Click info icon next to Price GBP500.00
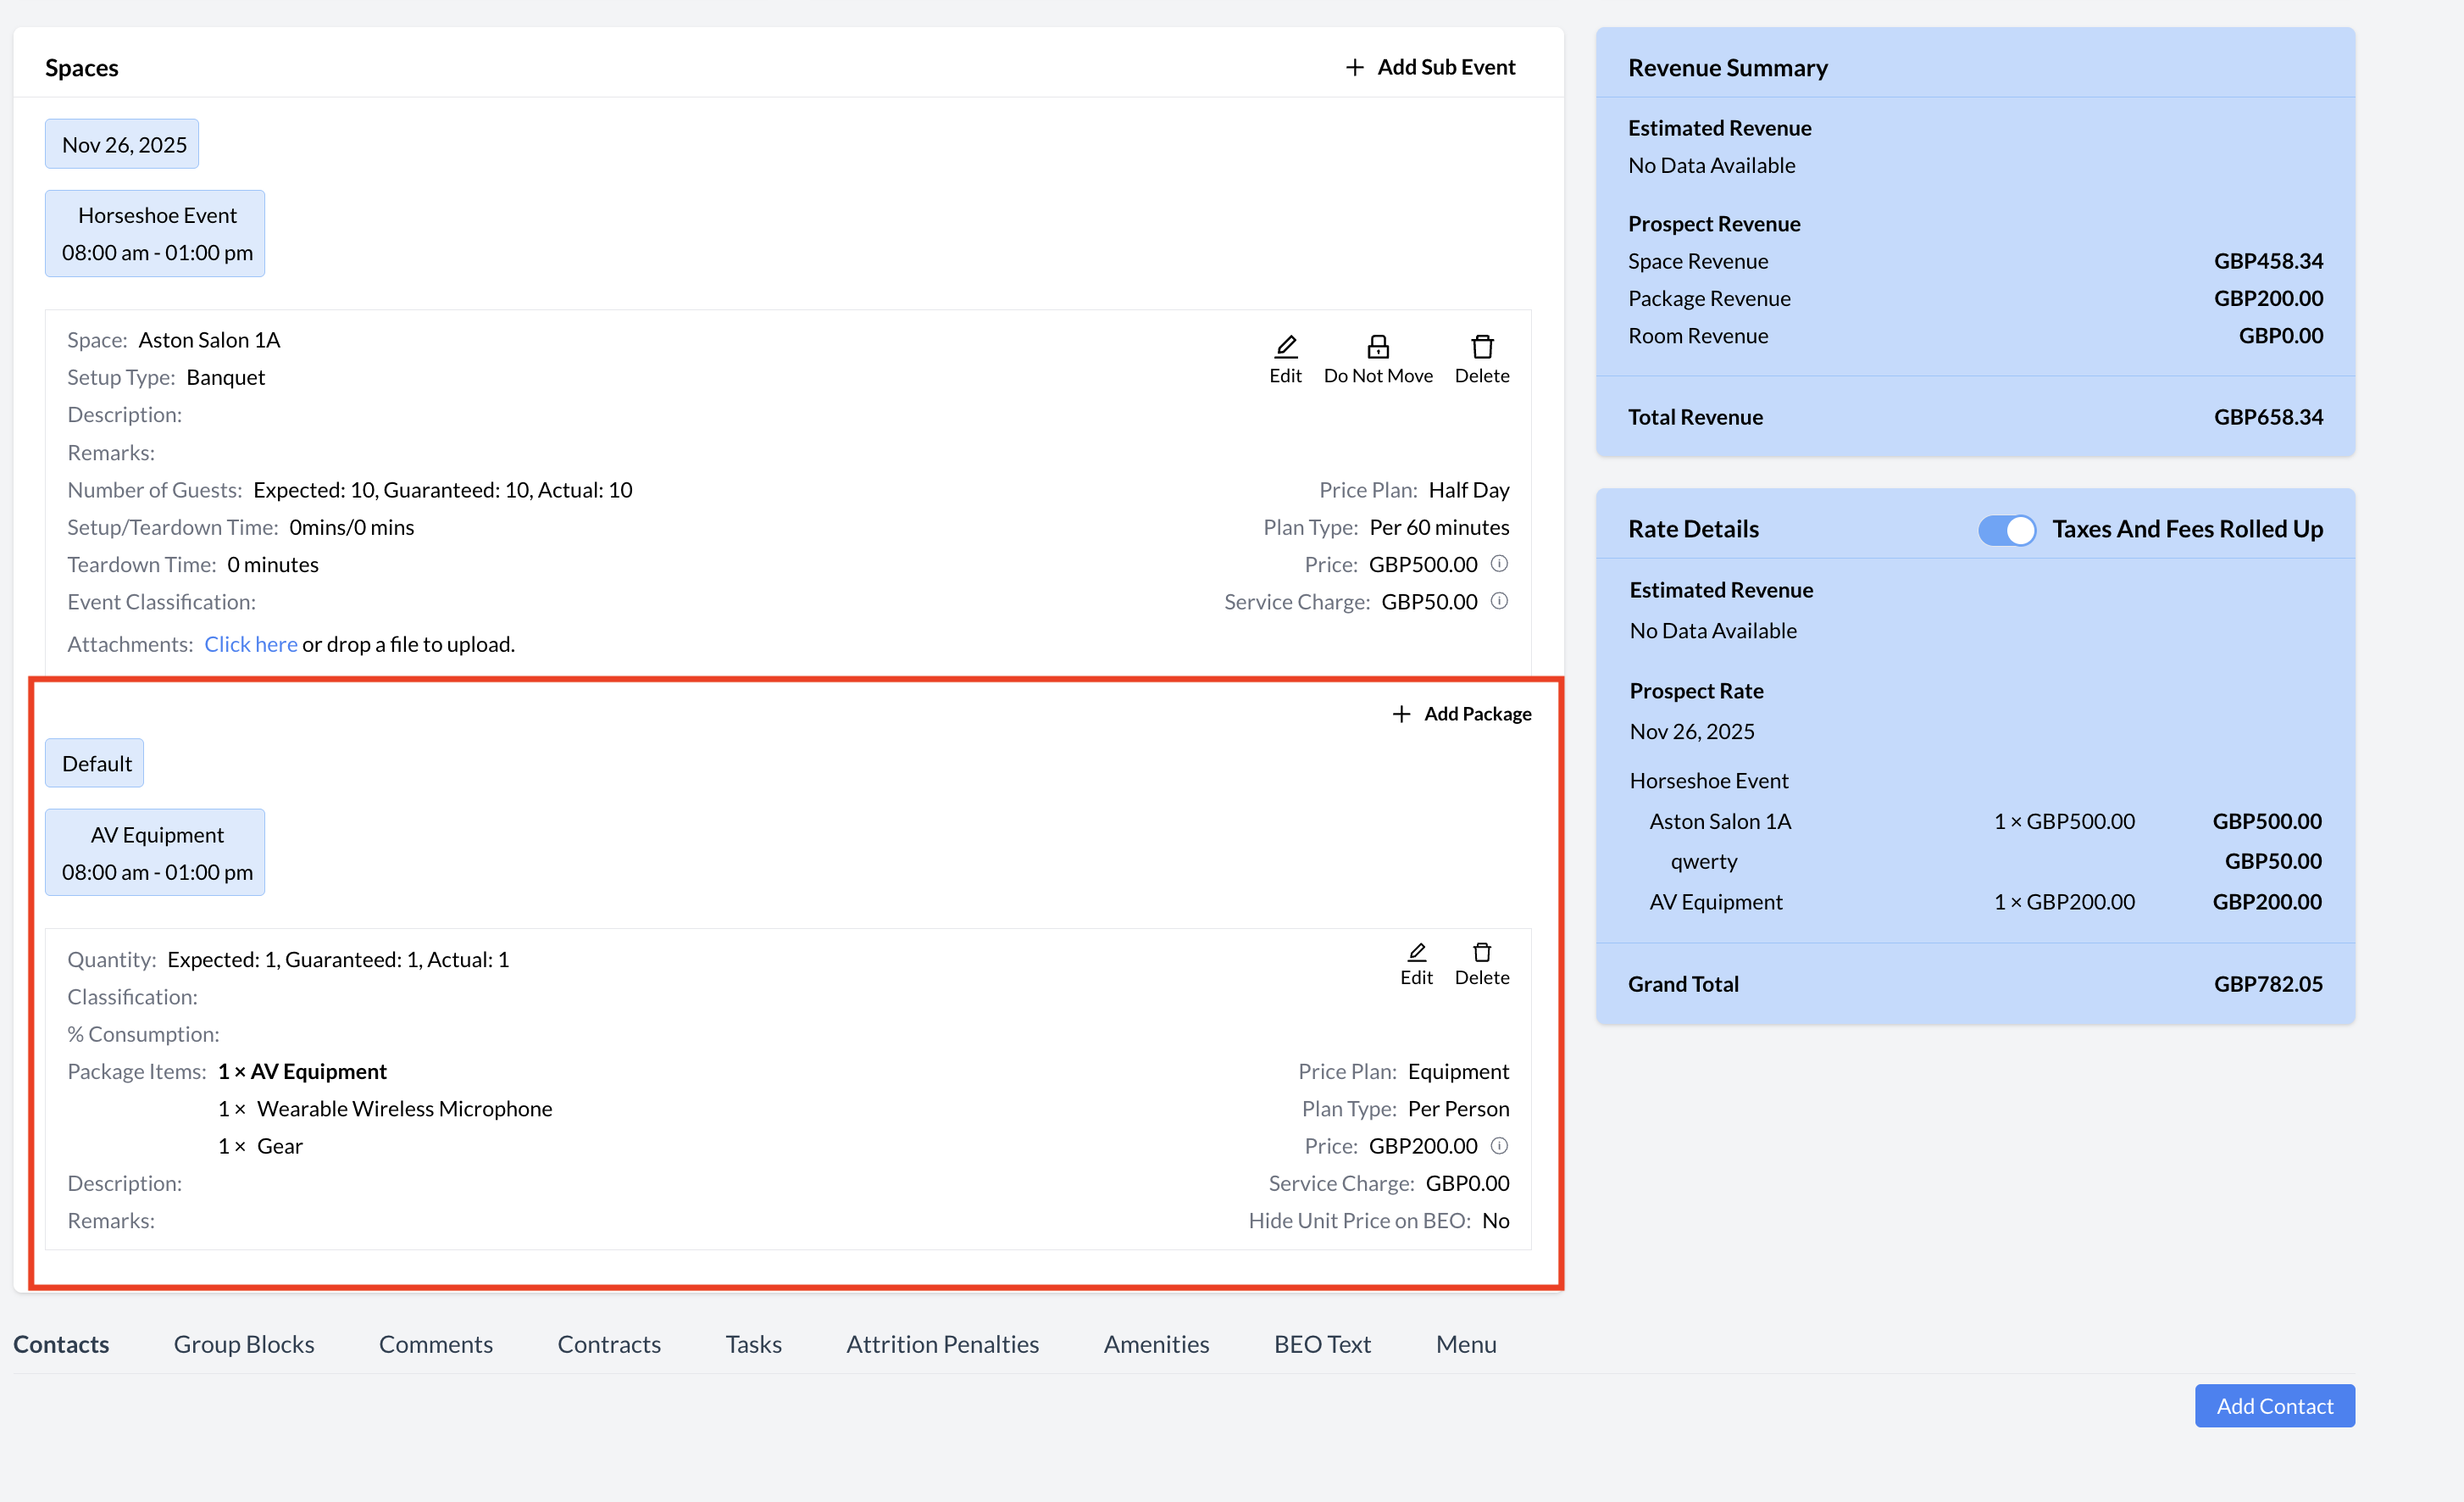This screenshot has width=2464, height=1502. 1498,564
